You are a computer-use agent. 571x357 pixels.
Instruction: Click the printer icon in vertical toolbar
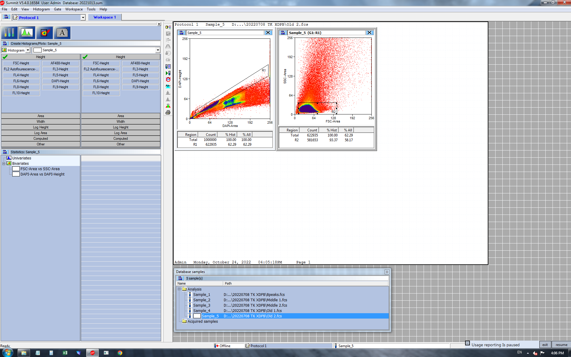tap(168, 113)
